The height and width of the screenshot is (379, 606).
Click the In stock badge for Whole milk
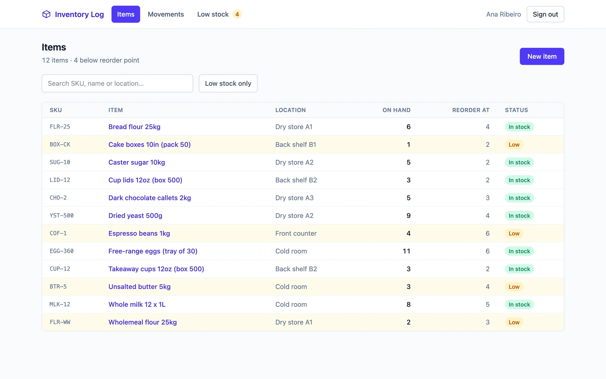tap(519, 304)
